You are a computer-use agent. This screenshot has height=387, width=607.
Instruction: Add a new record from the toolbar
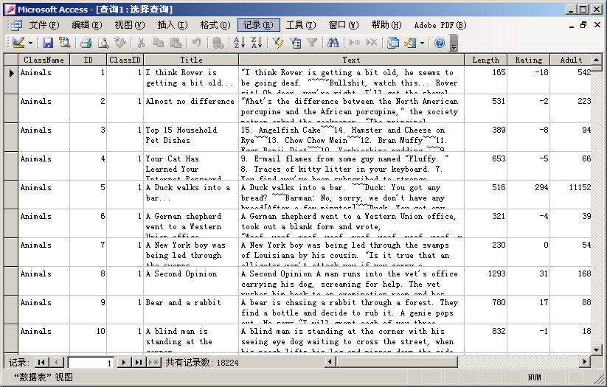click(354, 43)
